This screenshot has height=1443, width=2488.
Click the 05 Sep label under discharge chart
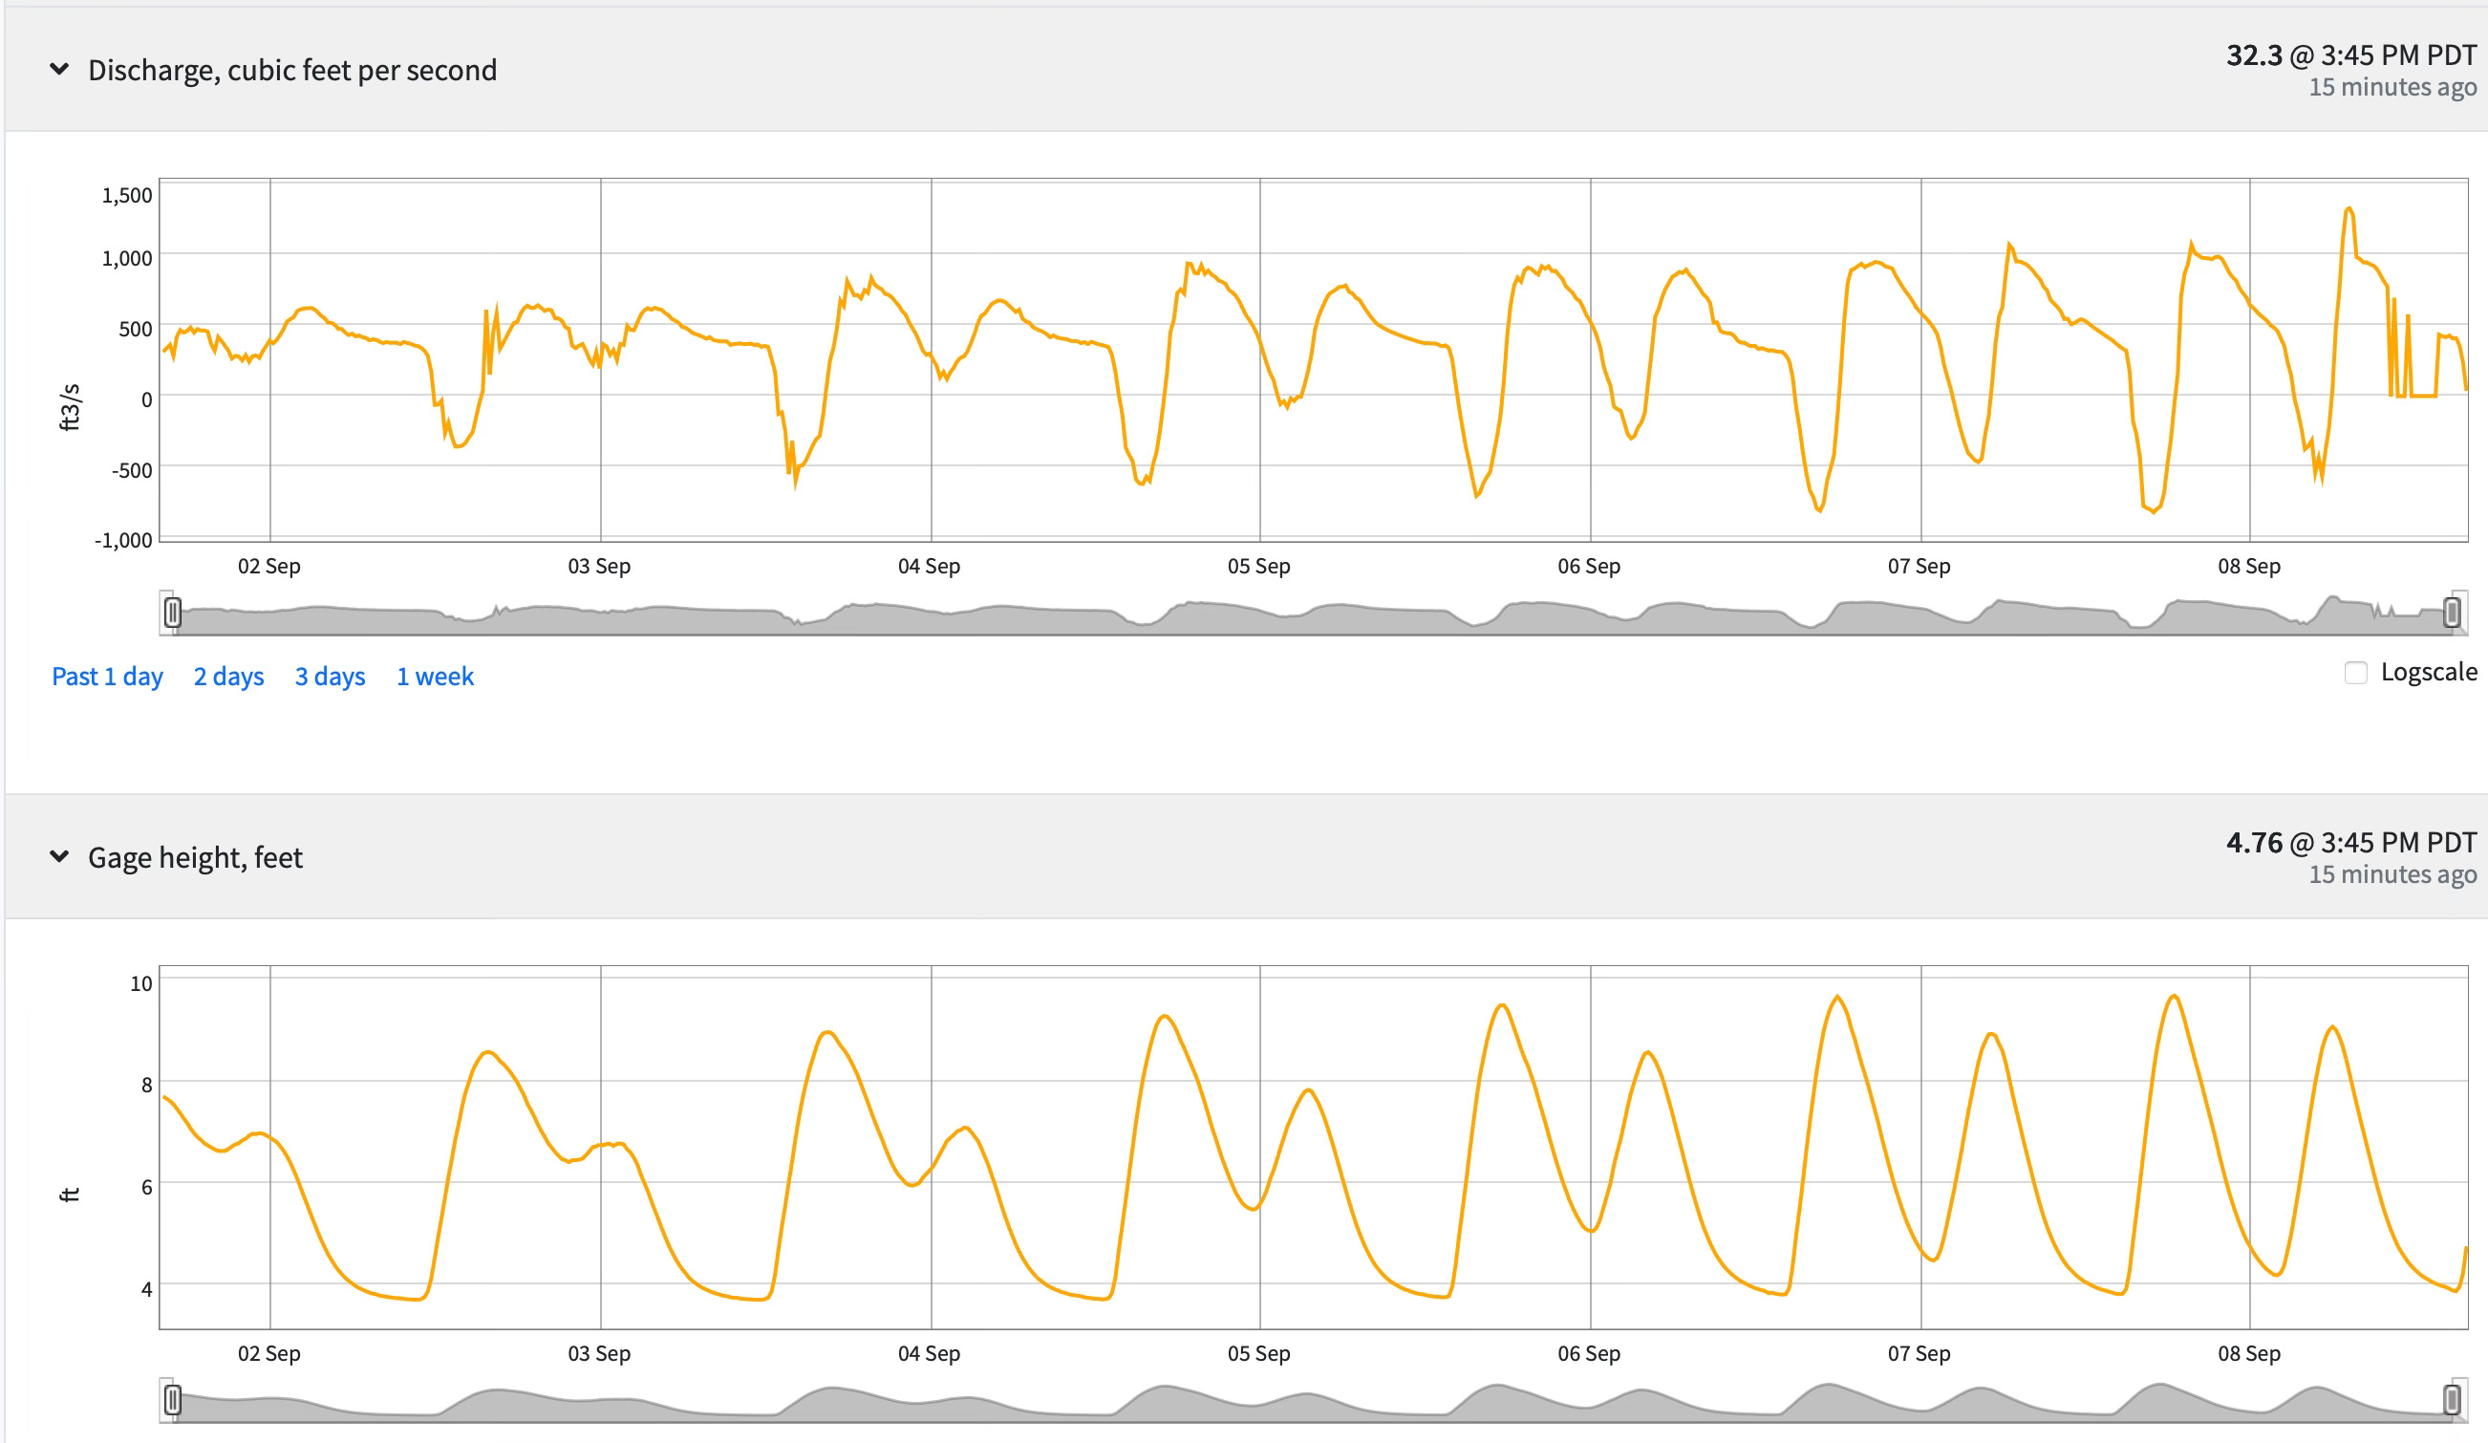click(x=1259, y=566)
